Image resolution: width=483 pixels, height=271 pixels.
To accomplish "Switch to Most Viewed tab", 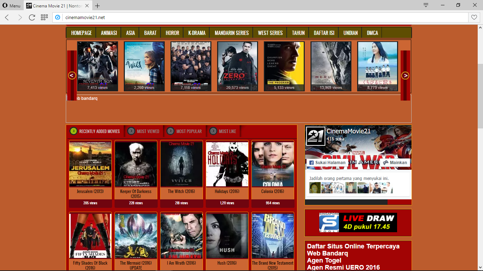I will click(144, 131).
